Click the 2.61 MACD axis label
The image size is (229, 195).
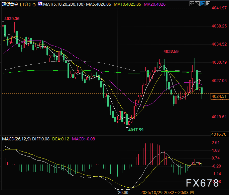click(216, 143)
